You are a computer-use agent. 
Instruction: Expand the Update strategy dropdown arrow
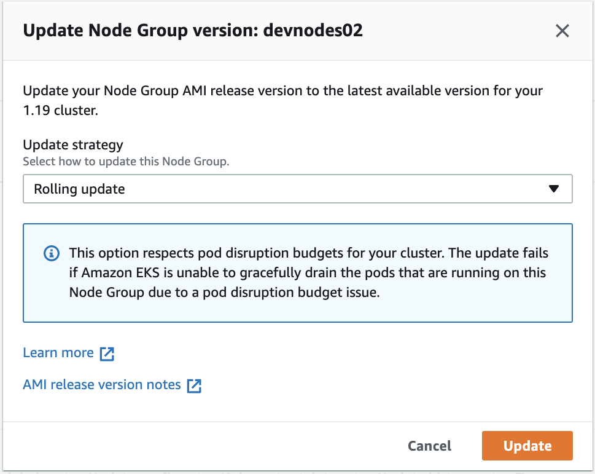tap(554, 189)
